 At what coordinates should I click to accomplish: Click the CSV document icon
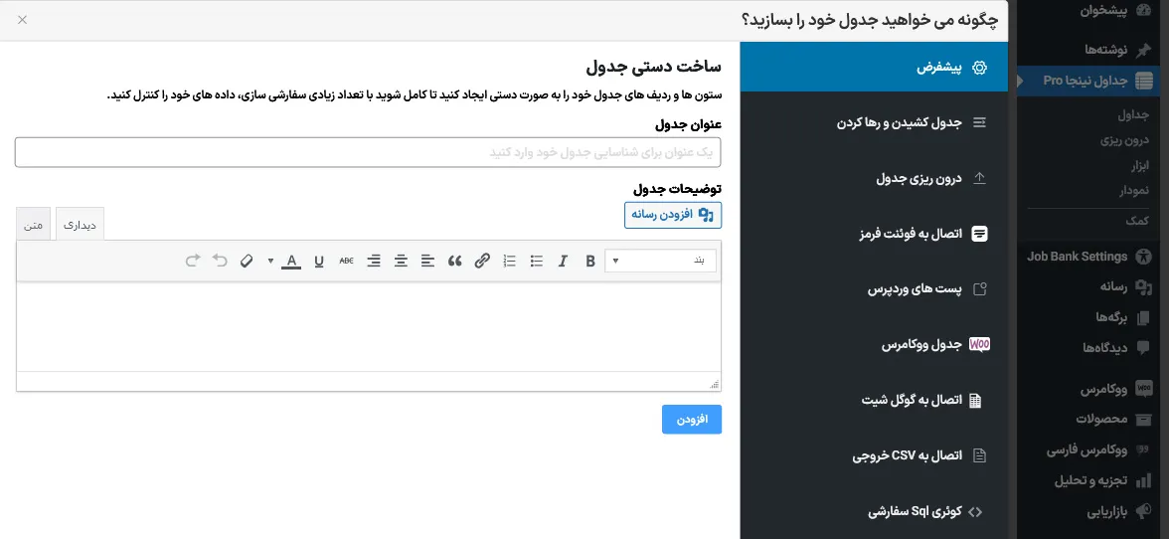click(x=980, y=455)
